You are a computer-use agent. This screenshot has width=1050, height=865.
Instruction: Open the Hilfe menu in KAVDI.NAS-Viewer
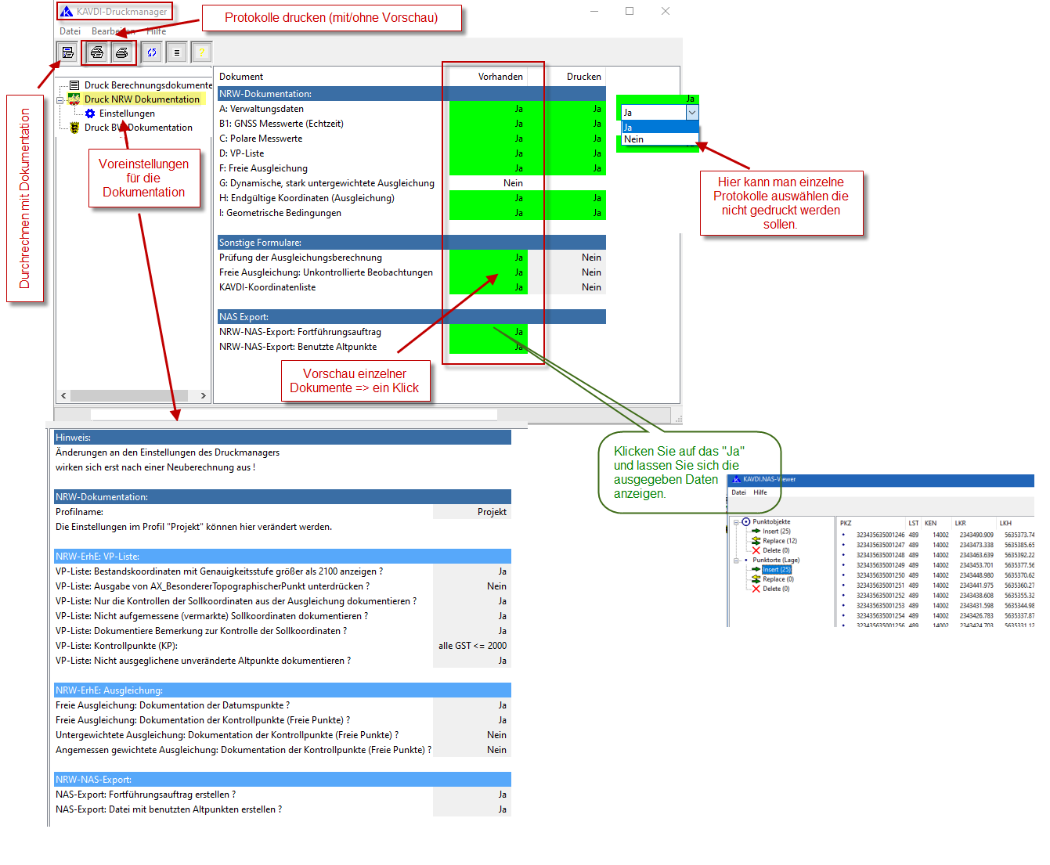coord(760,492)
